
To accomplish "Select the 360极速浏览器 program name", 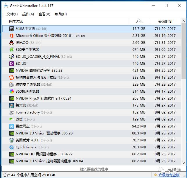I will pyautogui.click(x=27, y=91).
